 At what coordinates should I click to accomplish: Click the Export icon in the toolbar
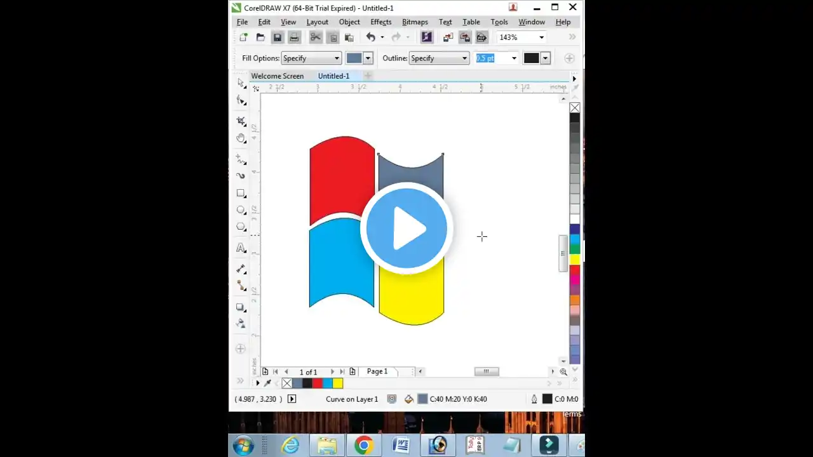click(x=465, y=37)
